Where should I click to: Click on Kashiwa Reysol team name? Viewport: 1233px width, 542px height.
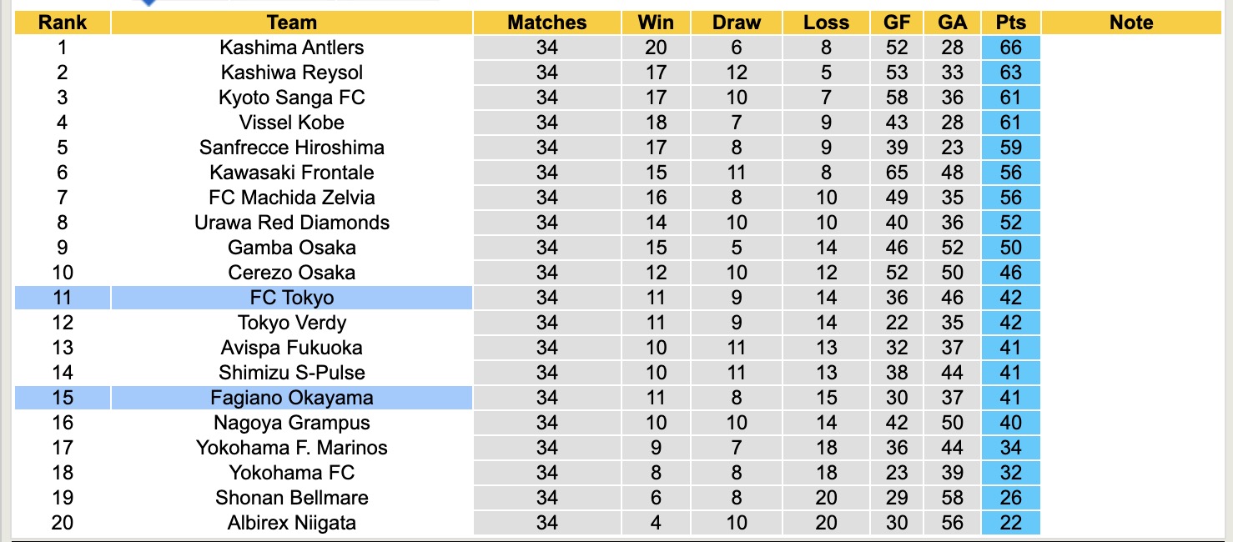click(292, 73)
